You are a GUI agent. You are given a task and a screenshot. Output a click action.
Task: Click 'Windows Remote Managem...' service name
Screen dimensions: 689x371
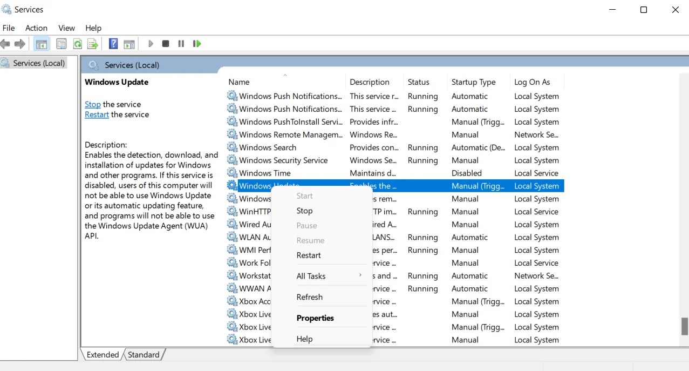tap(291, 134)
